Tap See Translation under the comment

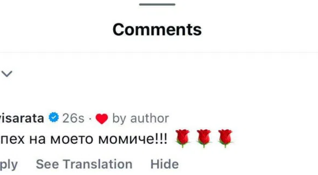[x=84, y=164]
